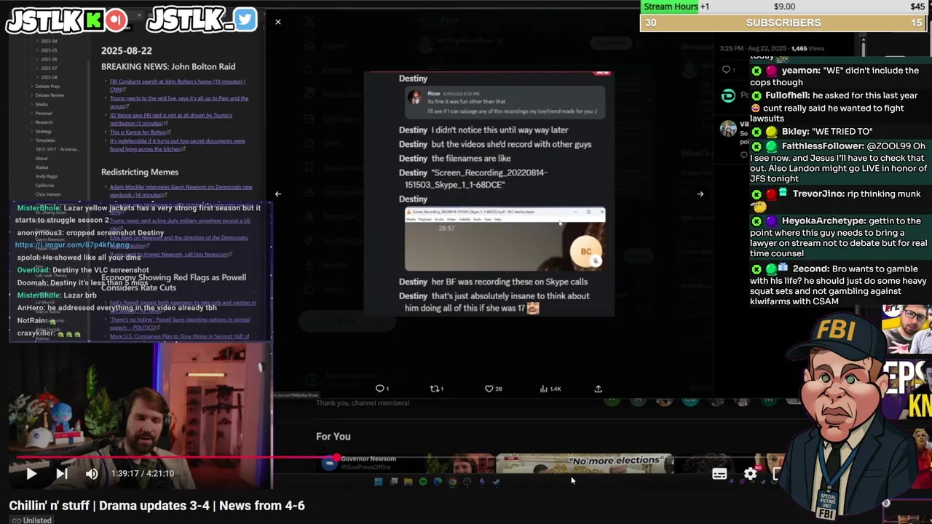Open Windows Start button in streamed taskbar
932x524 pixels.
[378, 482]
